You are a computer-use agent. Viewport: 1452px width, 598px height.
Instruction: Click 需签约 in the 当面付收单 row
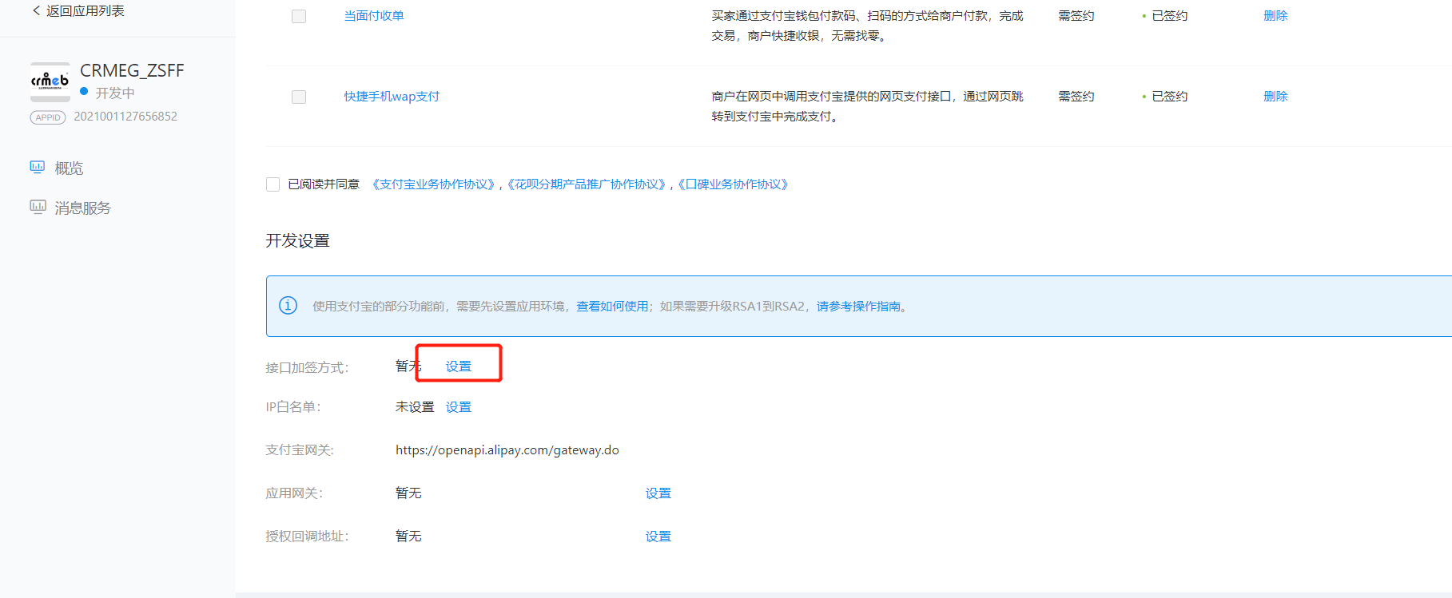pos(1076,16)
